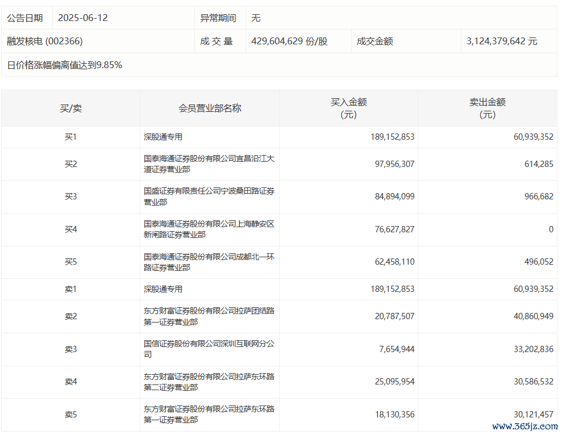This screenshot has height=435, width=562.
Task: Select buy amount 25,095,954
Action: pos(394,382)
